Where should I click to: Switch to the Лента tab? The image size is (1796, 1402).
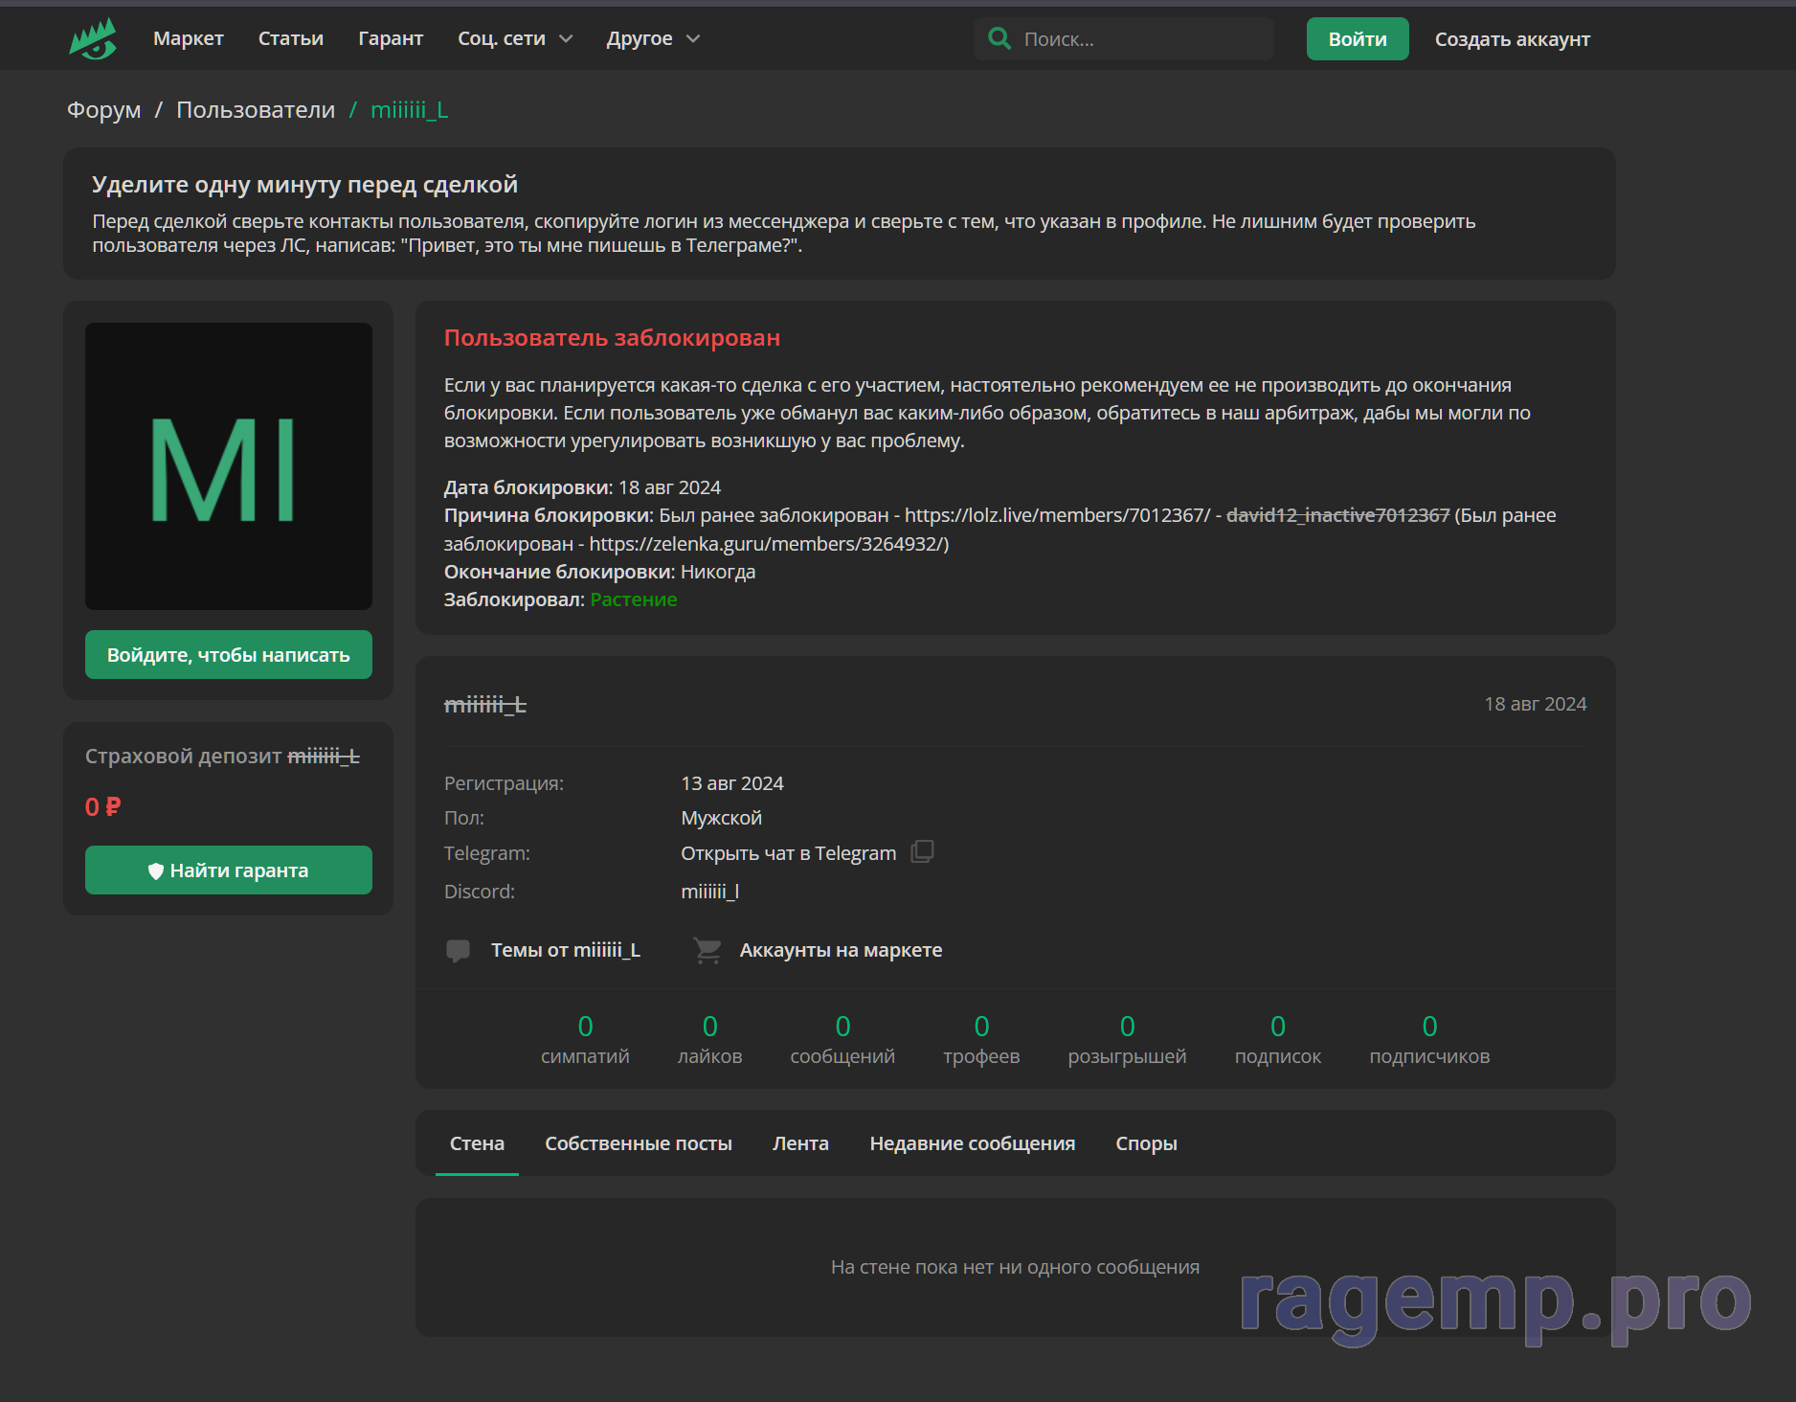tap(800, 1143)
